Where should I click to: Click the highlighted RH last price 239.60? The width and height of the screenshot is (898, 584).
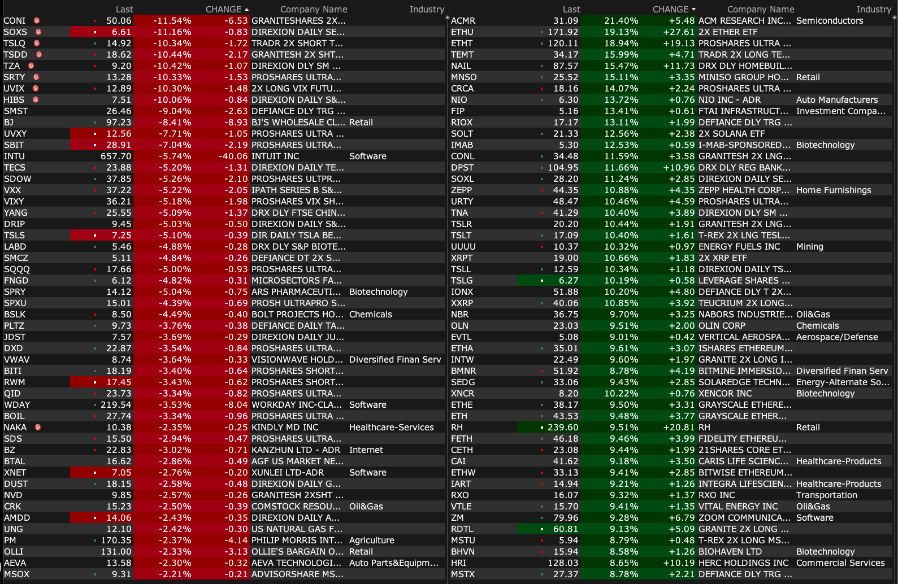click(562, 428)
